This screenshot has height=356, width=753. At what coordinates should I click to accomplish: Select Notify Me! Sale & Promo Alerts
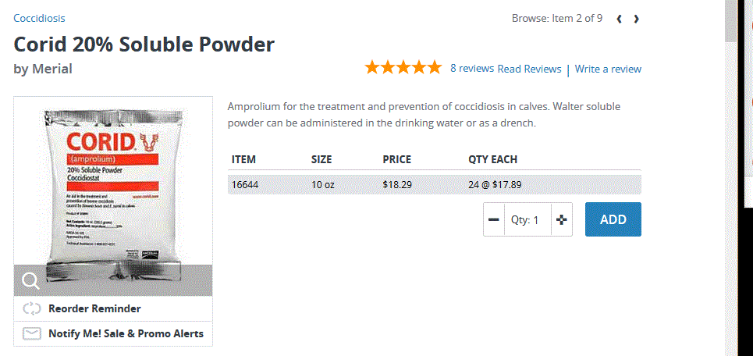click(x=126, y=333)
